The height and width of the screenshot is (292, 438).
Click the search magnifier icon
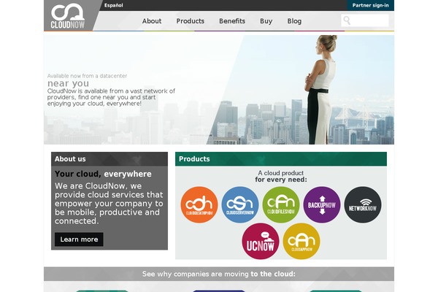347,20
